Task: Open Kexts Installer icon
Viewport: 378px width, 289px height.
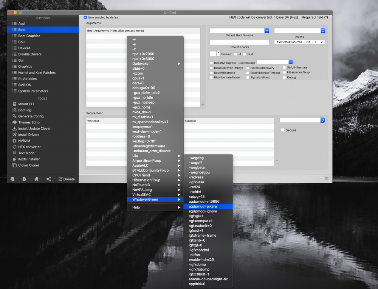Action: [x=14, y=159]
